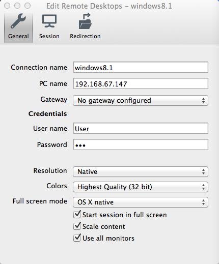The height and width of the screenshot is (264, 219).
Task: Click the Colors dropdown stepper arrows
Action: pyautogui.click(x=203, y=187)
